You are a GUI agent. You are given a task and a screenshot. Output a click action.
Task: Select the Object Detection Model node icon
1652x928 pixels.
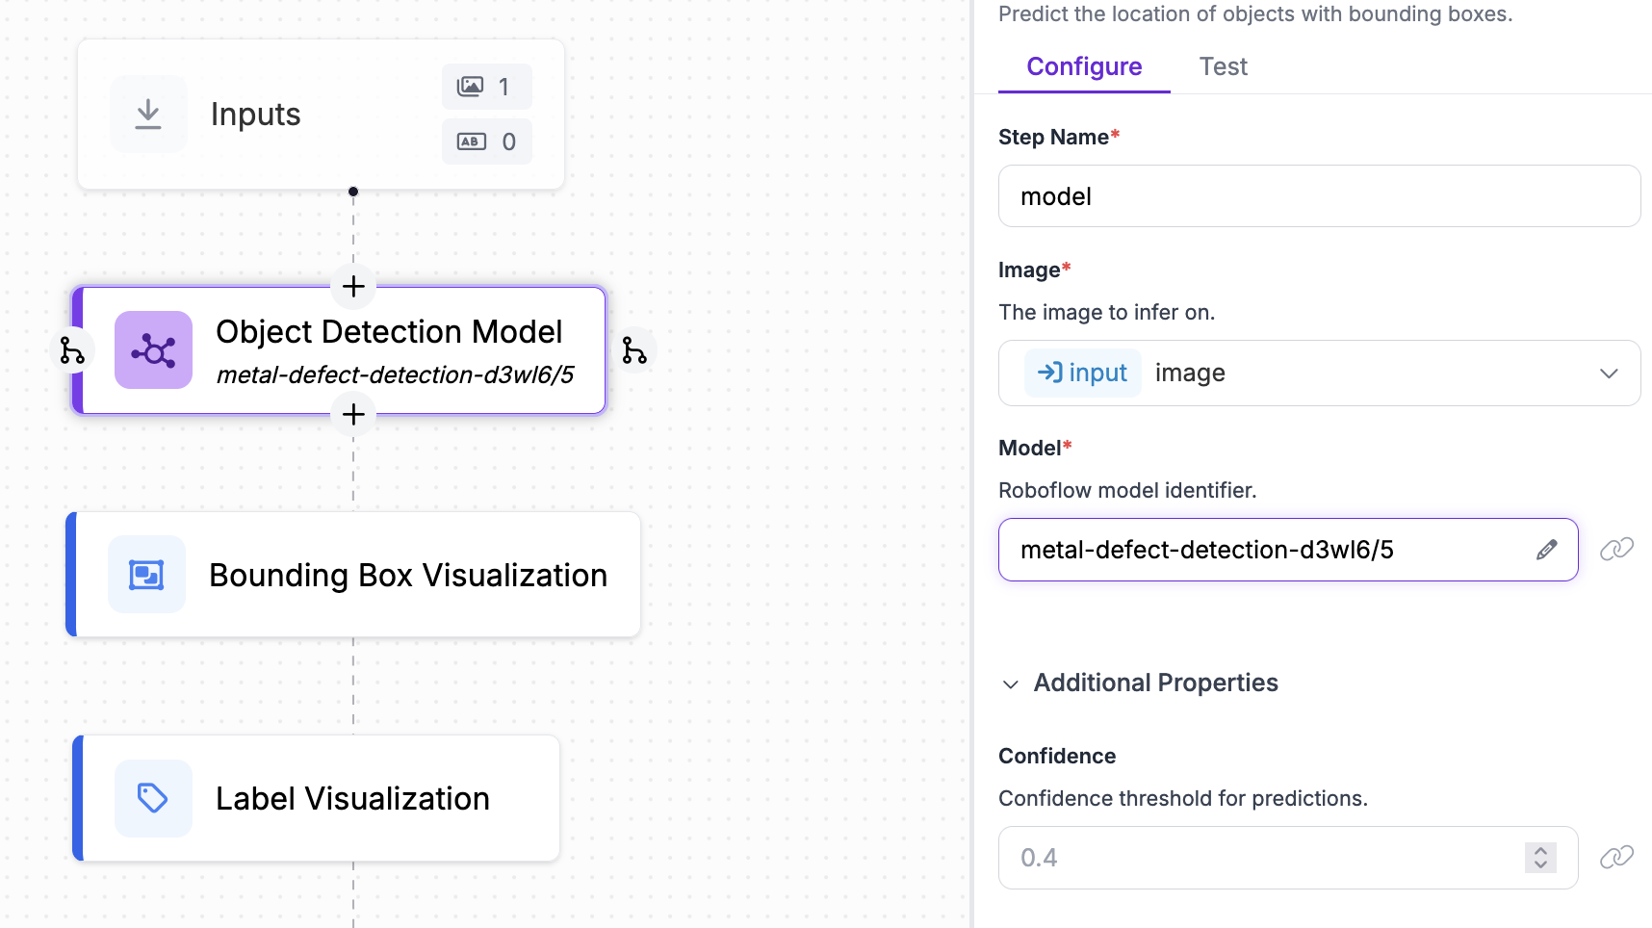[x=153, y=350]
